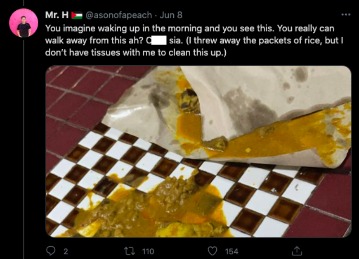The height and width of the screenshot is (259, 359).
Task: Open the share icon below the photo
Action: click(297, 251)
